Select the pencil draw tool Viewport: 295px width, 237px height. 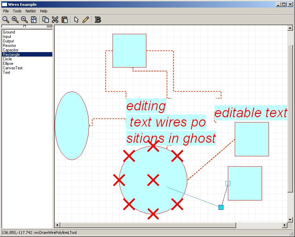[x=86, y=20]
